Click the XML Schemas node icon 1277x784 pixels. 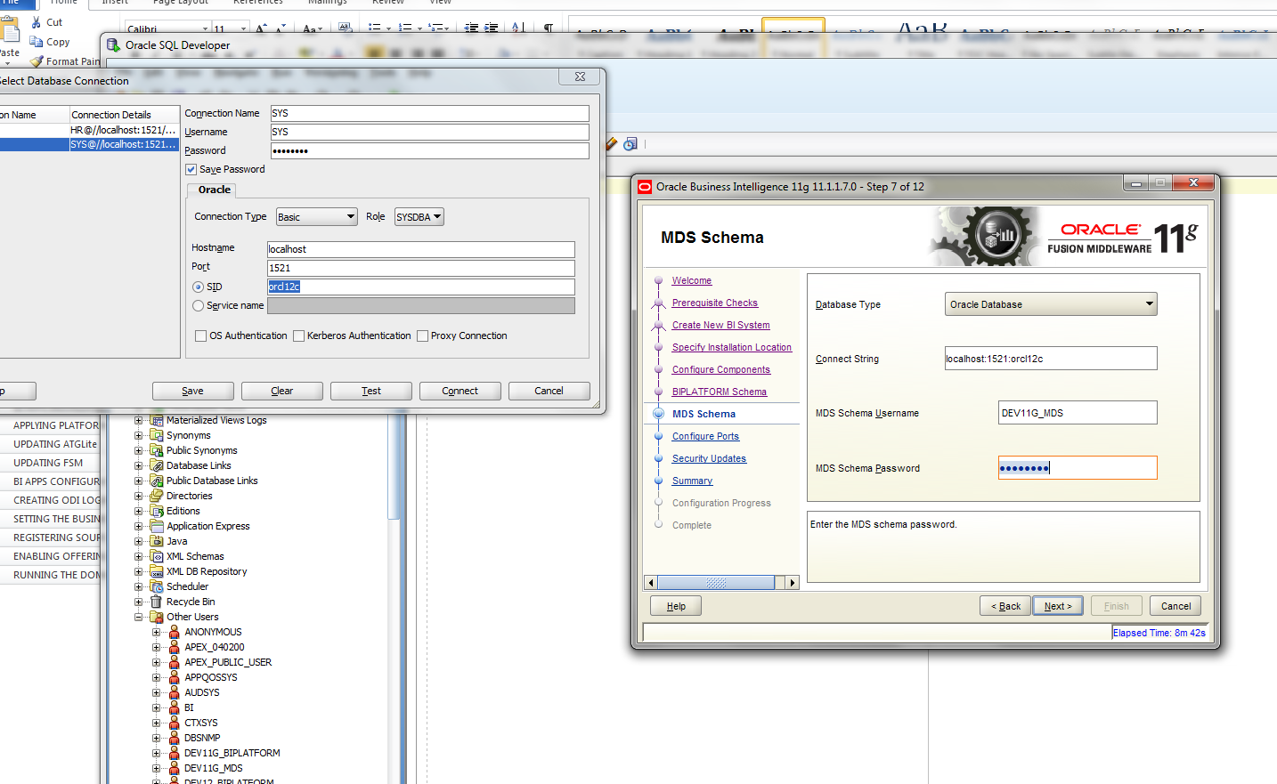[x=157, y=556]
